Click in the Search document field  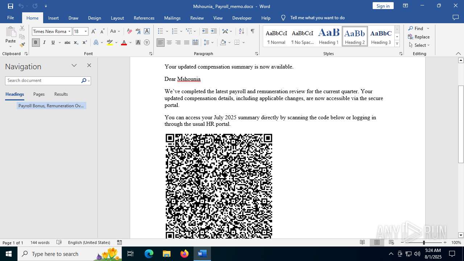pos(43,80)
